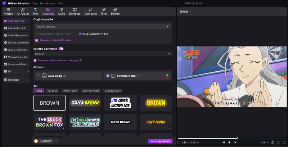The image size is (288, 147).
Task: Take a snapshot of the player frame
Action: (x=273, y=142)
